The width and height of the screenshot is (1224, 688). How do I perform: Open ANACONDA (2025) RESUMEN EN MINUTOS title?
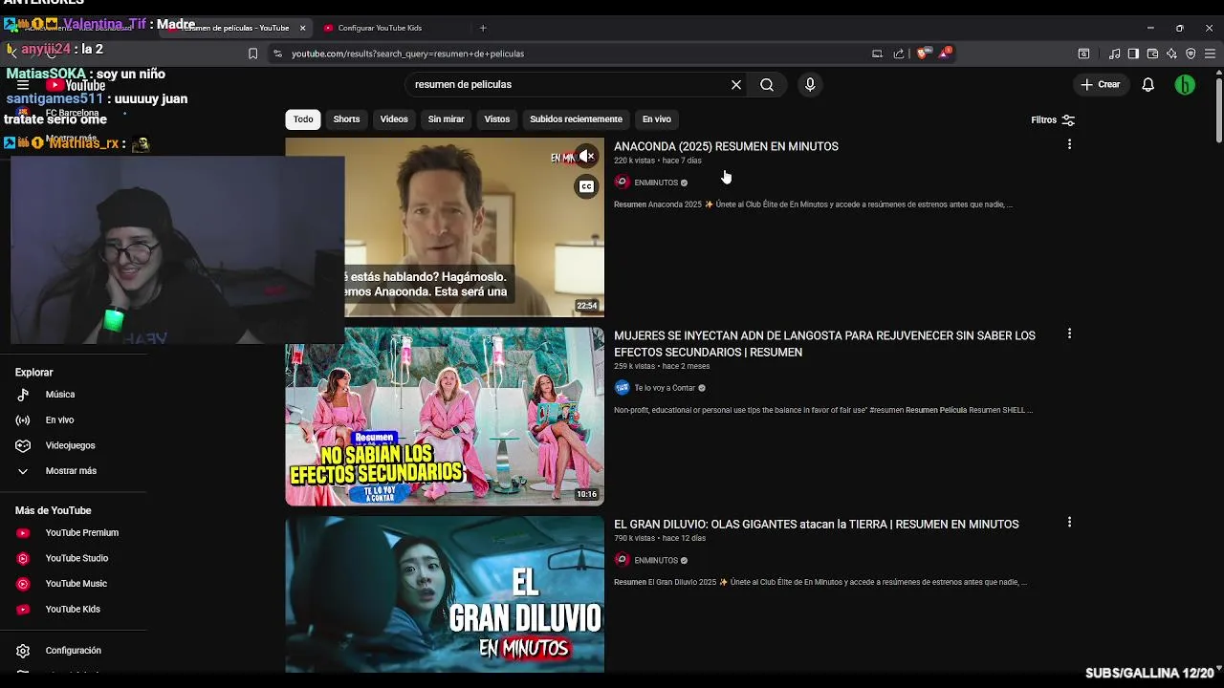point(726,146)
